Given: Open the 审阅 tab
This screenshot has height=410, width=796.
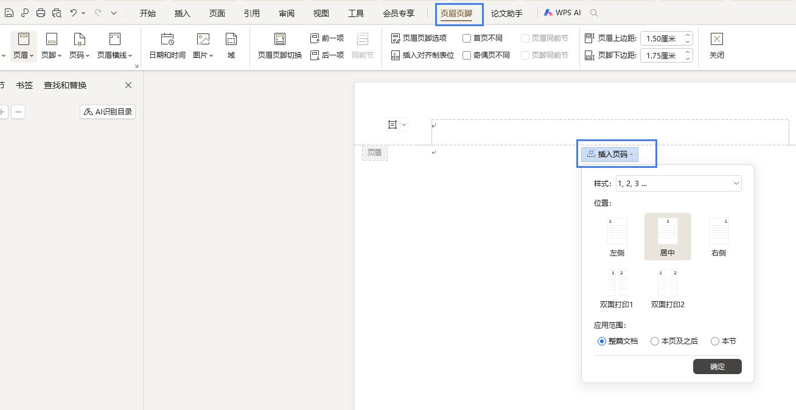Looking at the screenshot, I should tap(287, 13).
